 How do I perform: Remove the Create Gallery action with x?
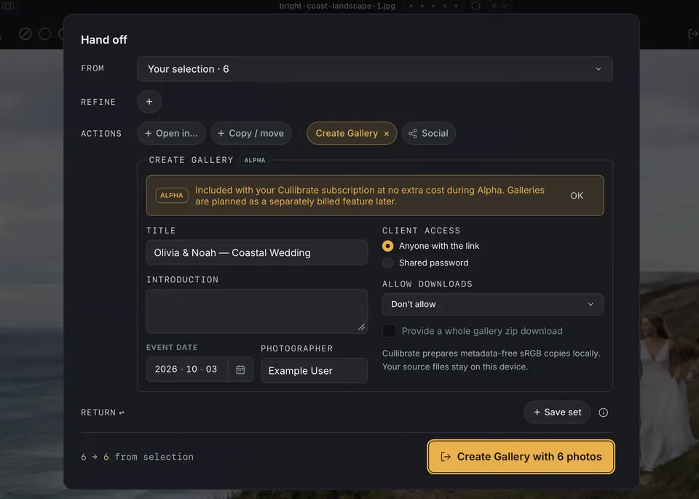click(387, 134)
